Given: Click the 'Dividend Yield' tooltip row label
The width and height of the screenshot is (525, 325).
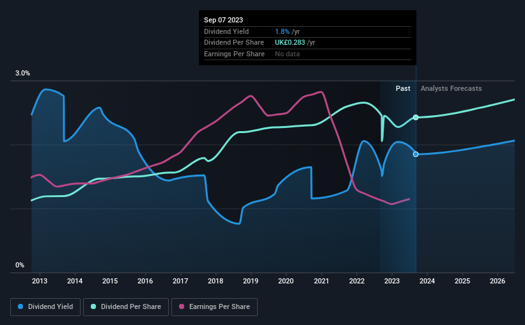Looking at the screenshot, I should tap(226, 31).
